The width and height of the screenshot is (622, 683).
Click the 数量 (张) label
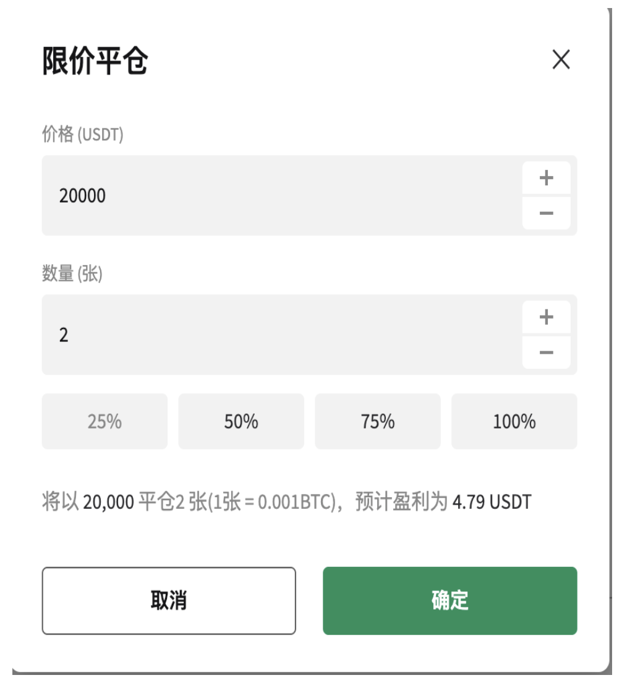pos(72,274)
